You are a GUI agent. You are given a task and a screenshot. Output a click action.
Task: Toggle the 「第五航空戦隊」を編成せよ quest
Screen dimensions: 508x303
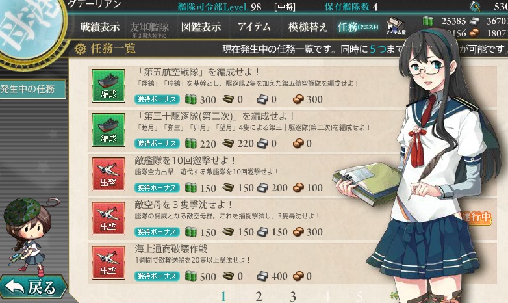tap(292, 86)
